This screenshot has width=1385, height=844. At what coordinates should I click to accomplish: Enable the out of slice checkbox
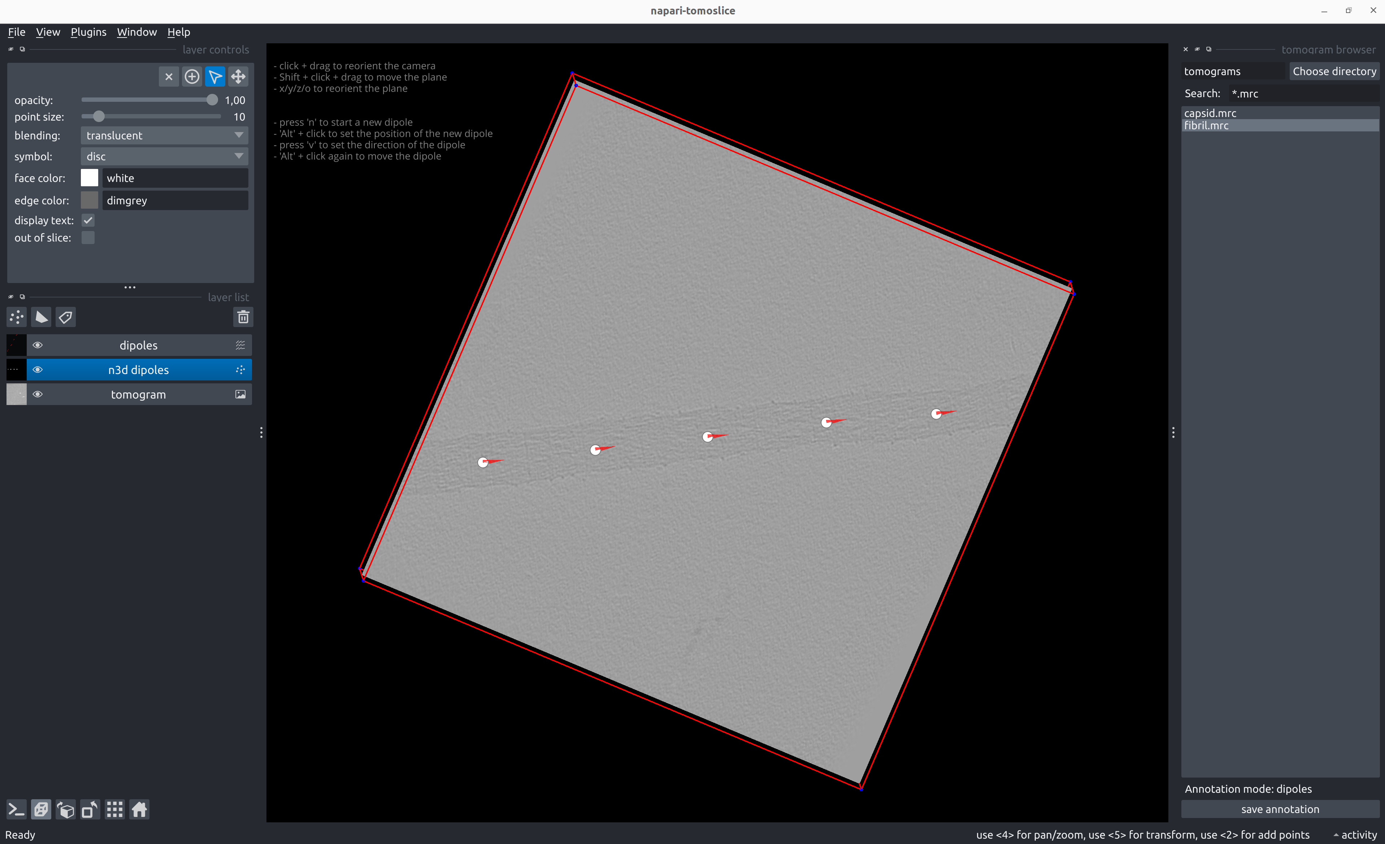click(x=88, y=238)
